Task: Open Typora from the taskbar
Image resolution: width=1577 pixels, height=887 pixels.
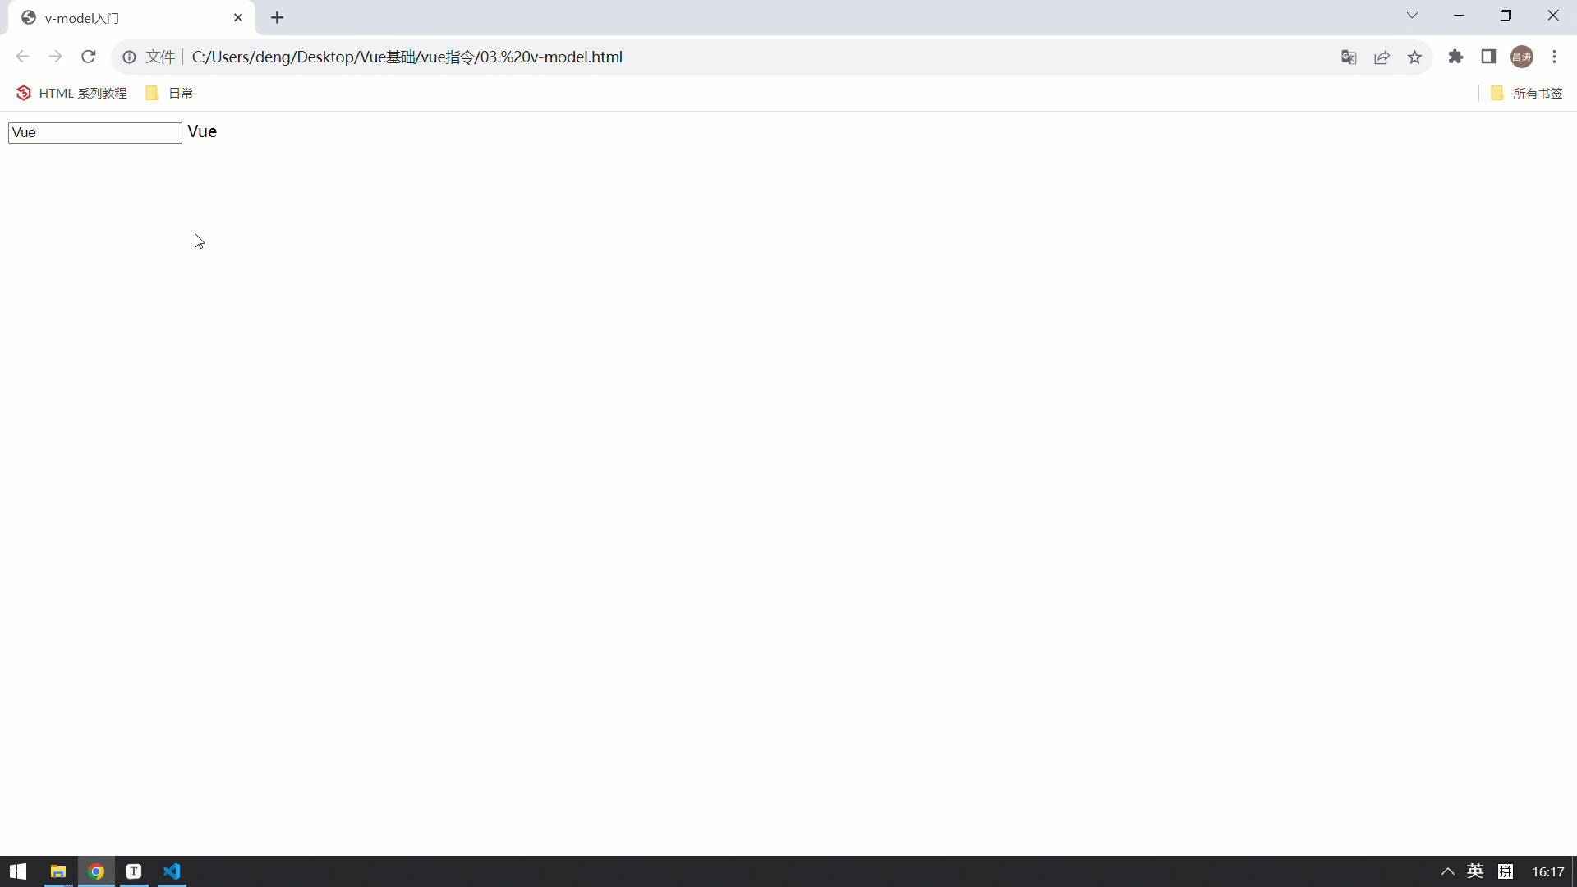Action: (134, 871)
